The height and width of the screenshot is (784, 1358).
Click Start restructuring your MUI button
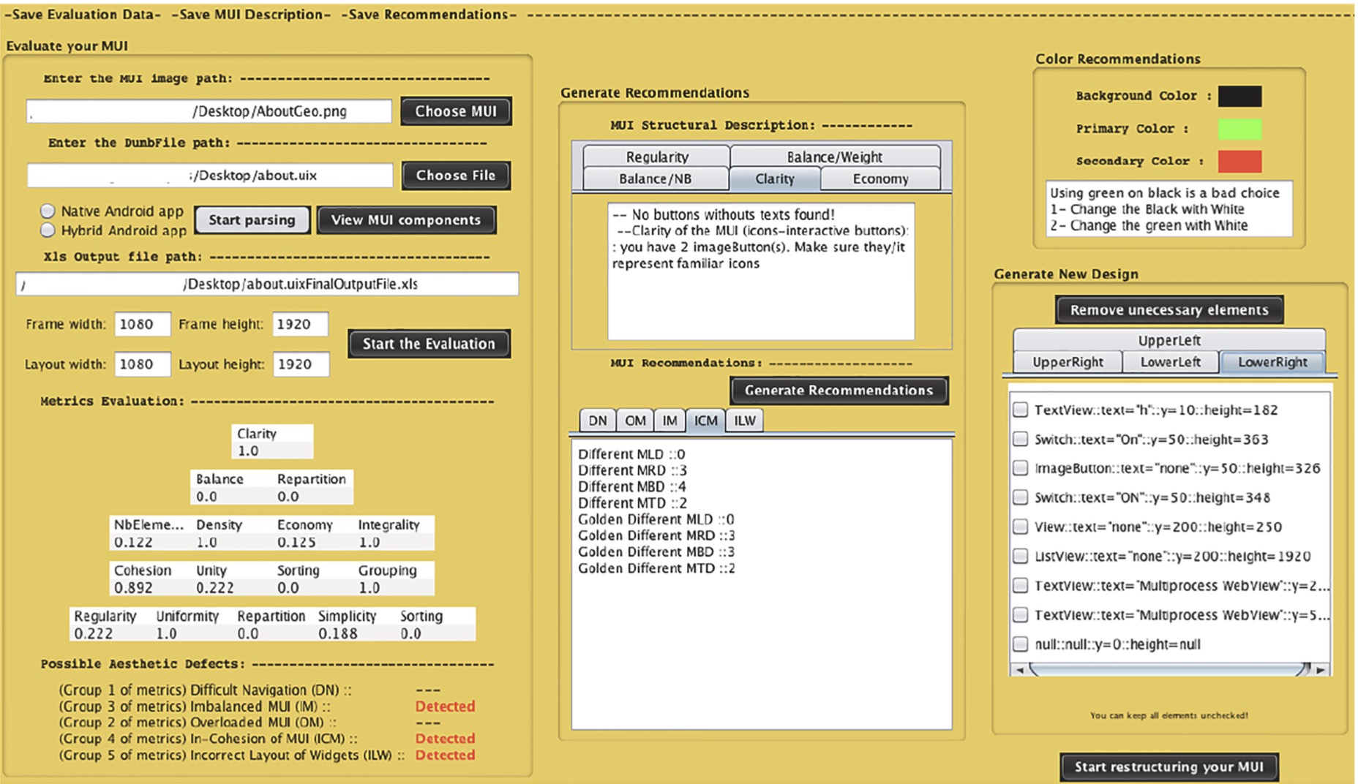pos(1169,767)
